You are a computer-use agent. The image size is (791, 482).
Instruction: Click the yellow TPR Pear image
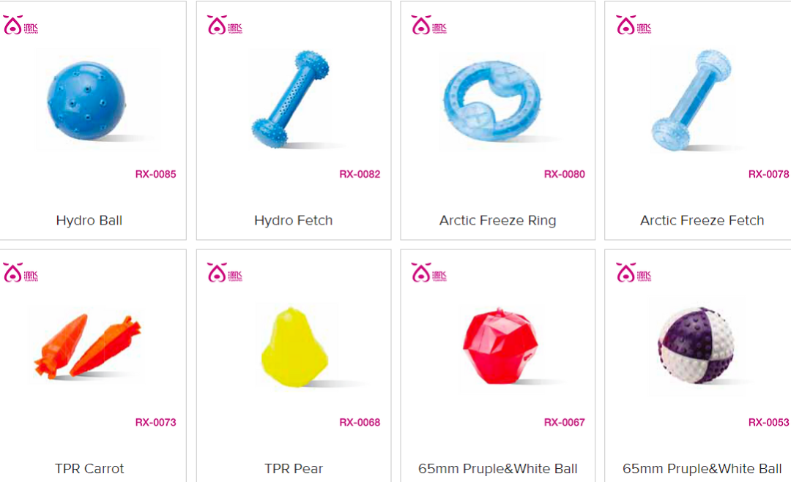tap(294, 347)
